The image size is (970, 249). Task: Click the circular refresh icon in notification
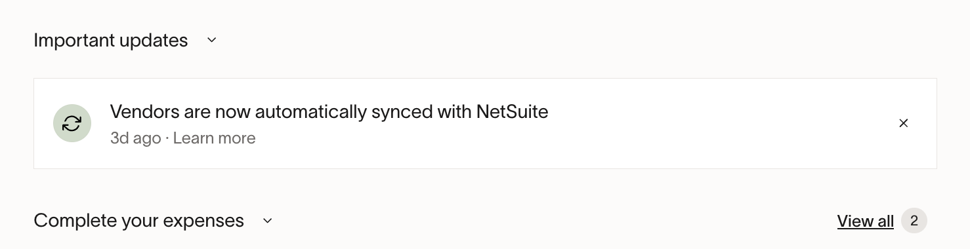pyautogui.click(x=72, y=123)
